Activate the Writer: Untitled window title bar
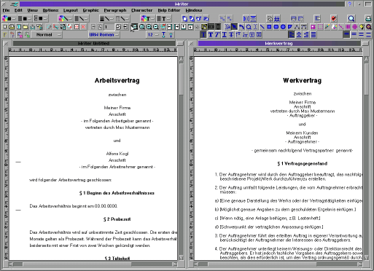374x271 pixels. coord(94,43)
